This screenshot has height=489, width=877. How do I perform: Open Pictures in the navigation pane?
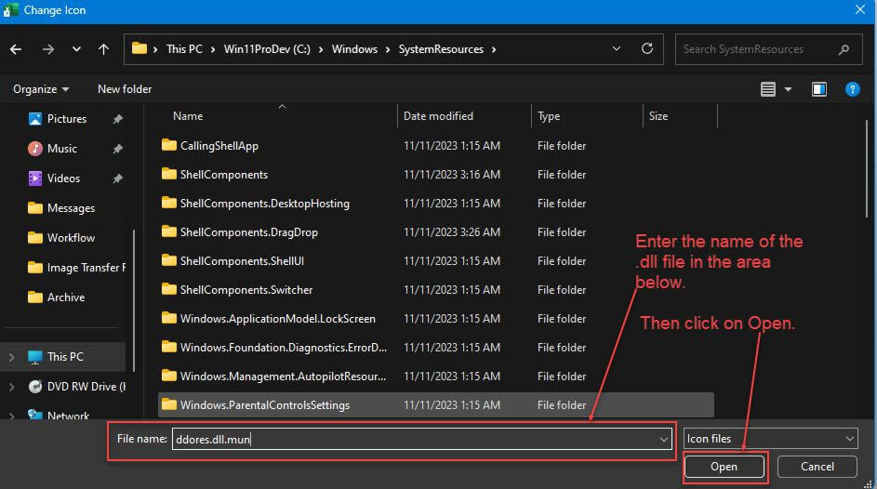tap(67, 119)
